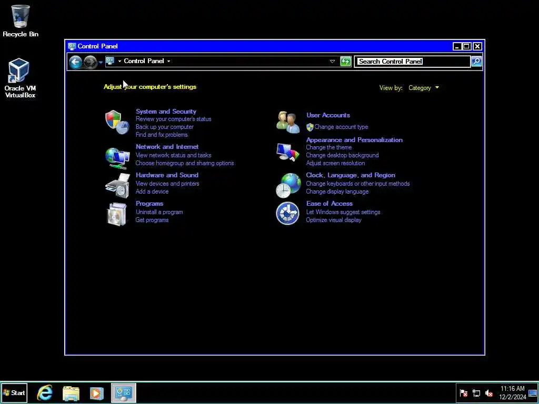Open Windows Explorer from the taskbar
Image resolution: width=539 pixels, height=404 pixels.
(x=71, y=393)
